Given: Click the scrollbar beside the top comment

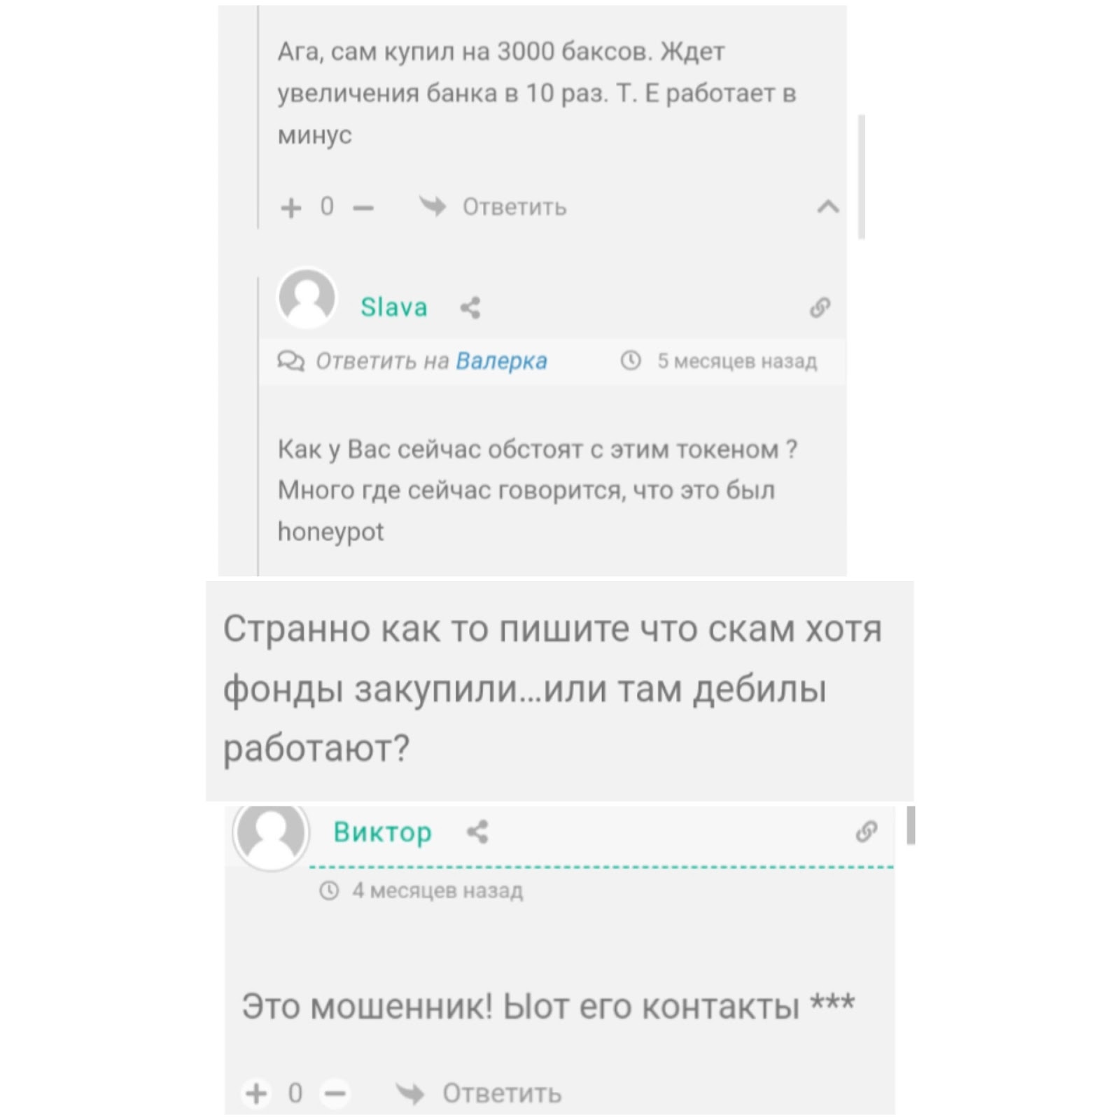Looking at the screenshot, I should 862,177.
